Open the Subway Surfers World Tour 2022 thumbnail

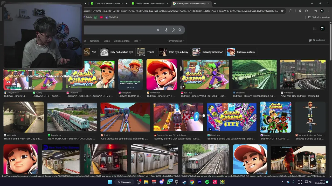coord(205,74)
